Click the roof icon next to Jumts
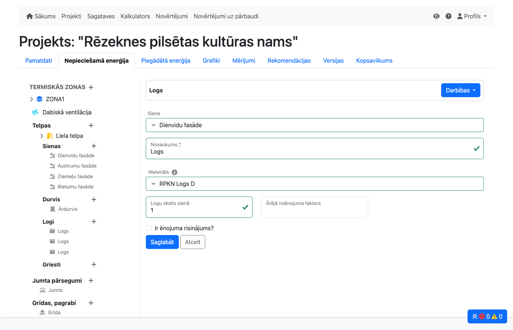This screenshot has height=330, width=513. [42, 290]
